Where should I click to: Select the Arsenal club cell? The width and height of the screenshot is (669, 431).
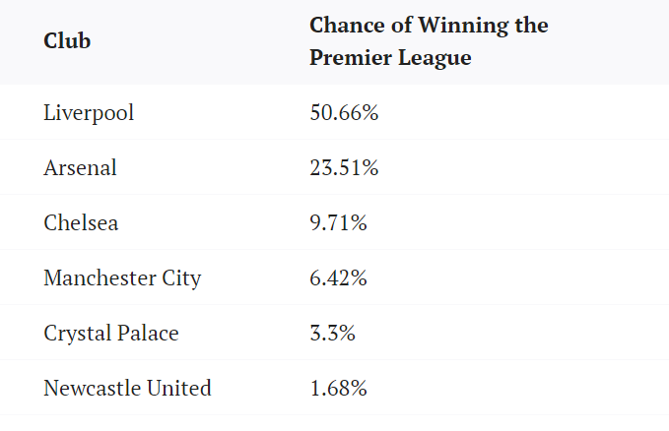coord(80,167)
